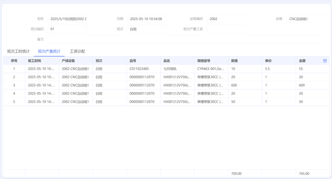Focus the empty 班次产量工资 field
The height and width of the screenshot is (179, 332).
tap(226, 29)
